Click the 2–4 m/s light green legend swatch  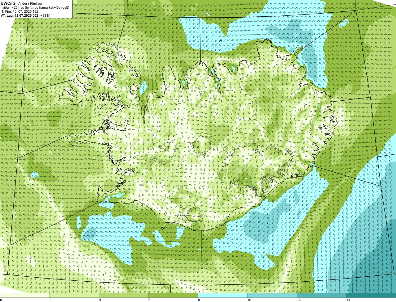(x=74, y=296)
